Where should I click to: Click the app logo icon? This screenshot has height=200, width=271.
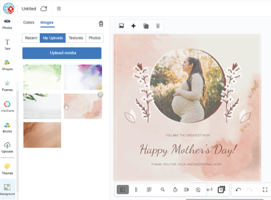[x=9, y=8]
